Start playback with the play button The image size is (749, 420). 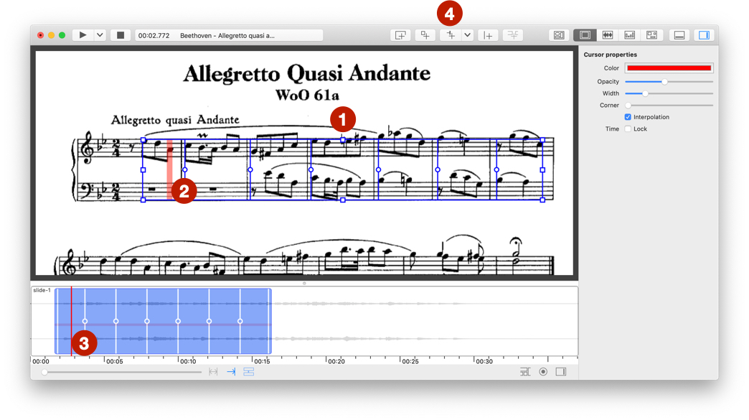click(83, 35)
